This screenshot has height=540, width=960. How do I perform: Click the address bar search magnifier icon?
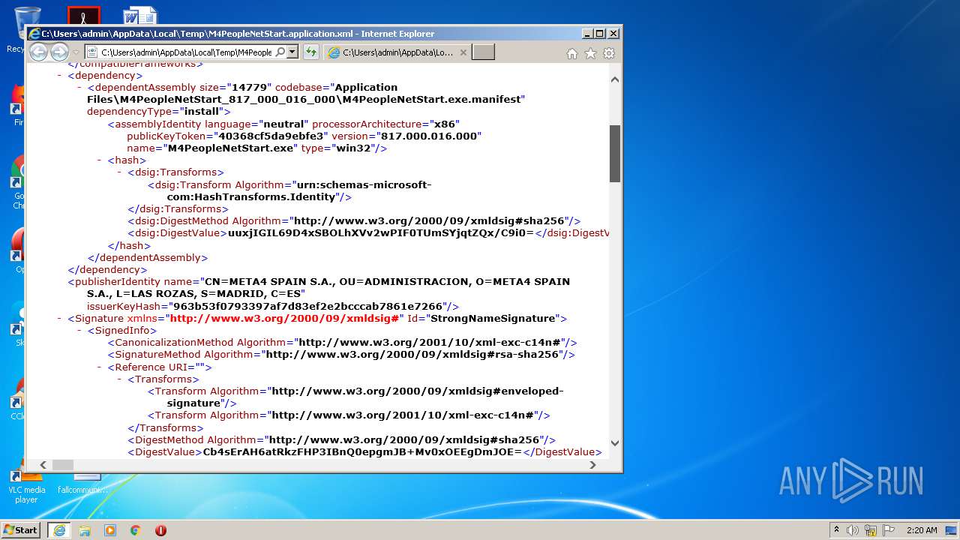pyautogui.click(x=280, y=52)
